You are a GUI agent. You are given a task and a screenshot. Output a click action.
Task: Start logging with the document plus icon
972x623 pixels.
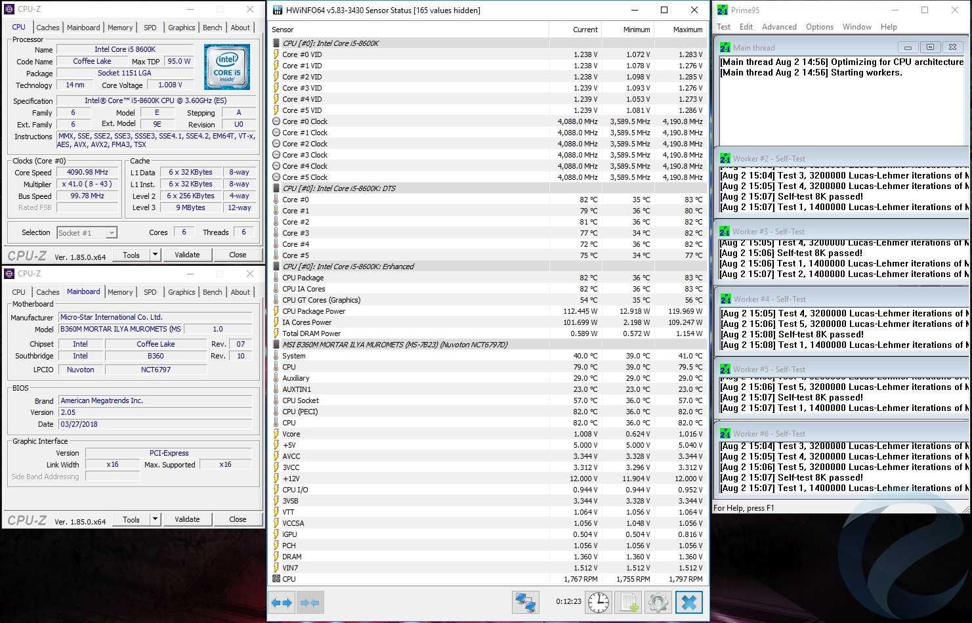[x=629, y=602]
